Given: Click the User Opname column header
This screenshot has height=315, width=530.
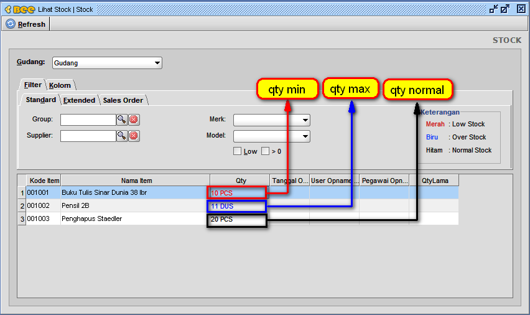Looking at the screenshot, I should [334, 181].
